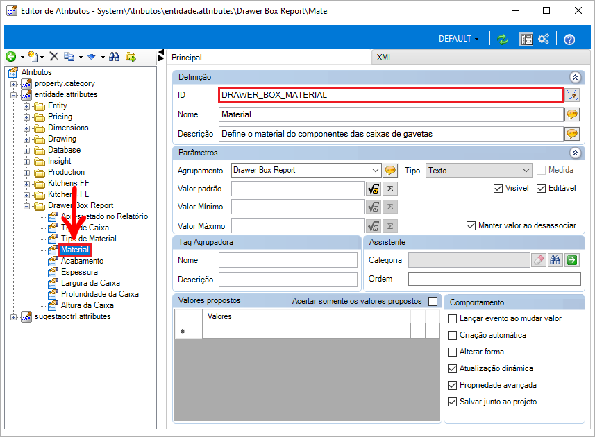Click the delete X icon in tree toolbar

coord(54,56)
